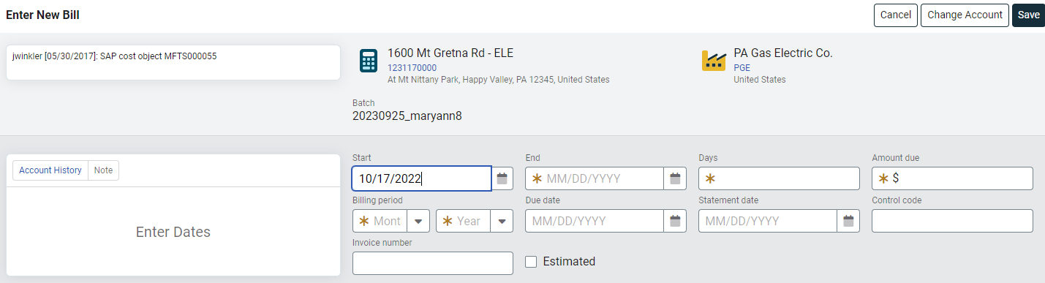Check the Estimated checkbox
This screenshot has height=283, width=1045.
(532, 262)
